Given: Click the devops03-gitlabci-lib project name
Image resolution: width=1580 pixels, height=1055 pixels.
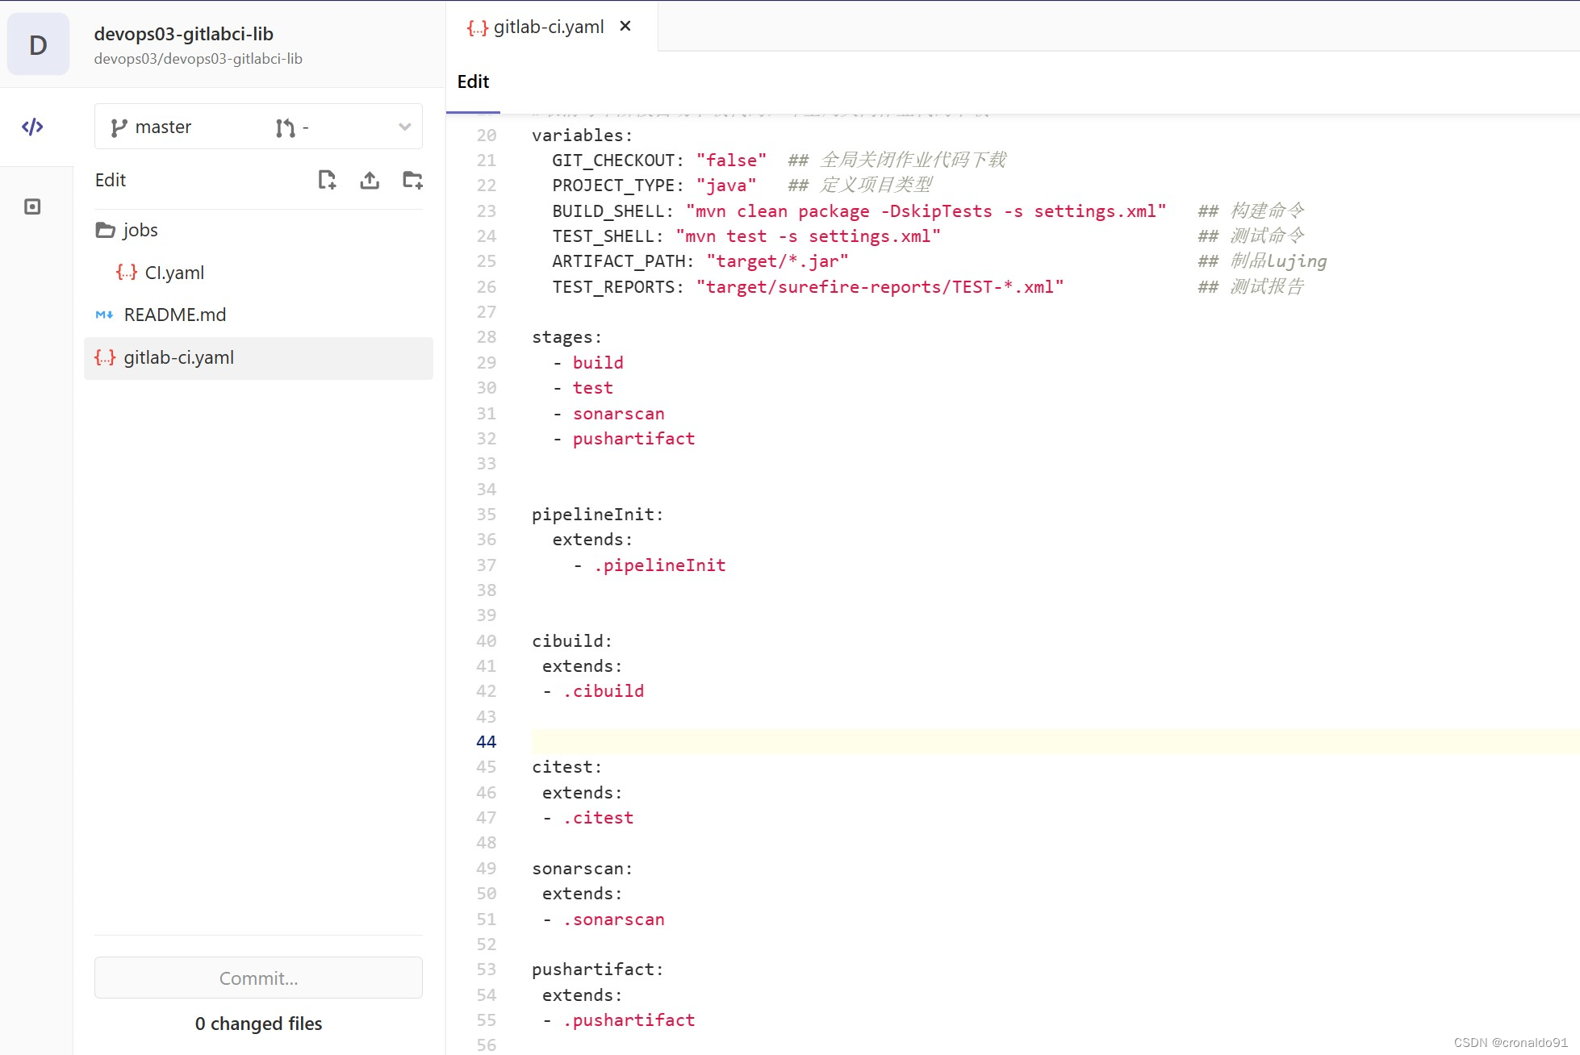Looking at the screenshot, I should click(184, 34).
